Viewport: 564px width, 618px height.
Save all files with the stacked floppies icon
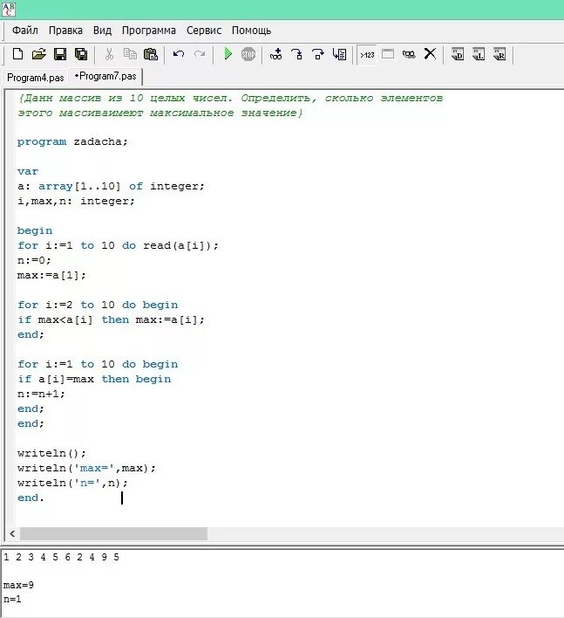point(81,54)
